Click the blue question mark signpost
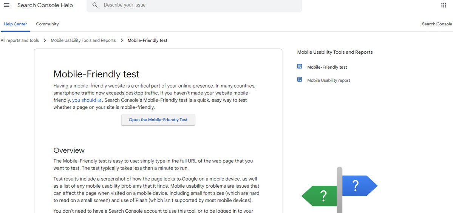The image size is (453, 213). point(360,185)
